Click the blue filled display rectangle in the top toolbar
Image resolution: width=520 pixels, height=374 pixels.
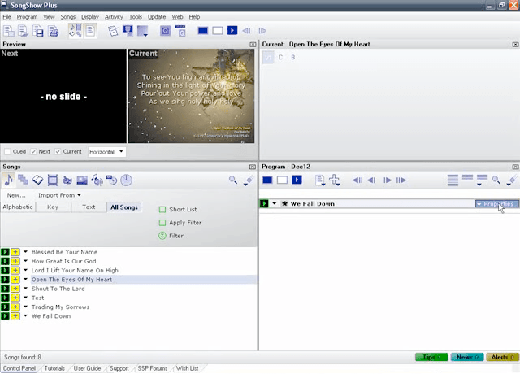tap(202, 31)
